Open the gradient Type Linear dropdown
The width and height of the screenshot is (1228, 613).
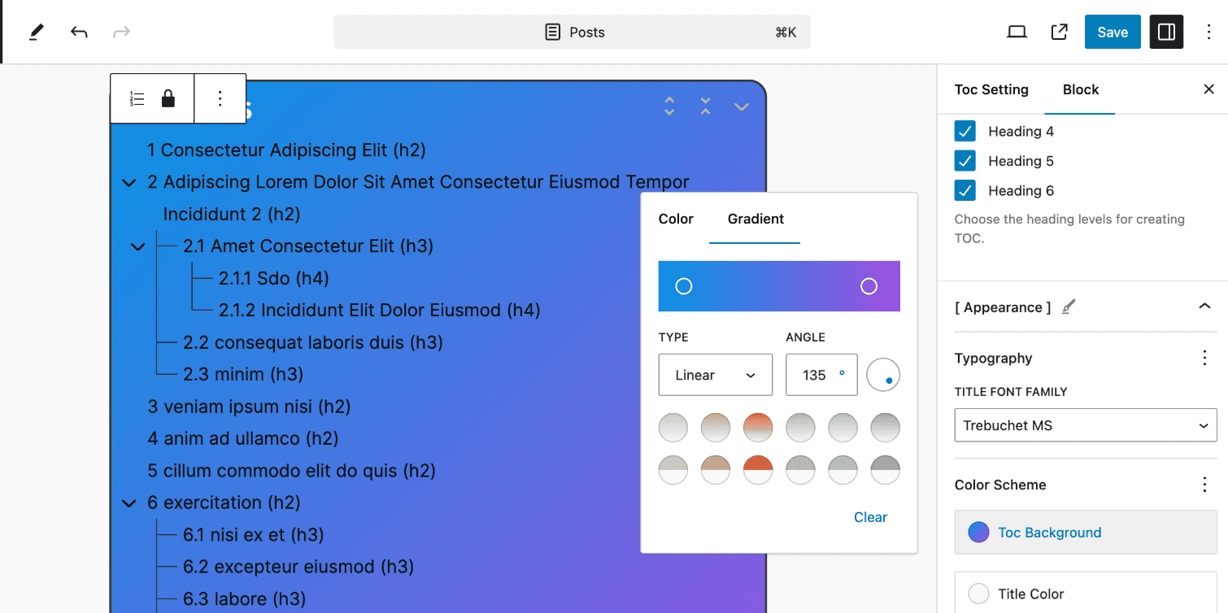click(x=715, y=375)
